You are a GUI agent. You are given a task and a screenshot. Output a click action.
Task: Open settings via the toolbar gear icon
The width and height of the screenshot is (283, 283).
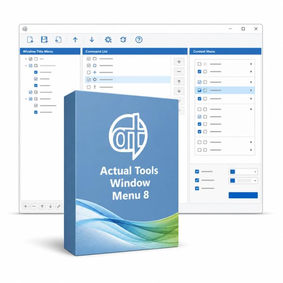point(108,40)
